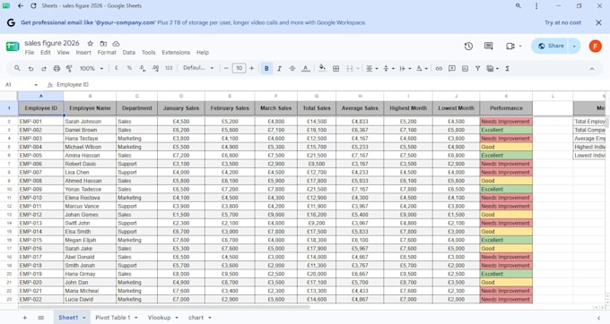
Task: Open the zoom 100% dropdown
Action: click(91, 68)
